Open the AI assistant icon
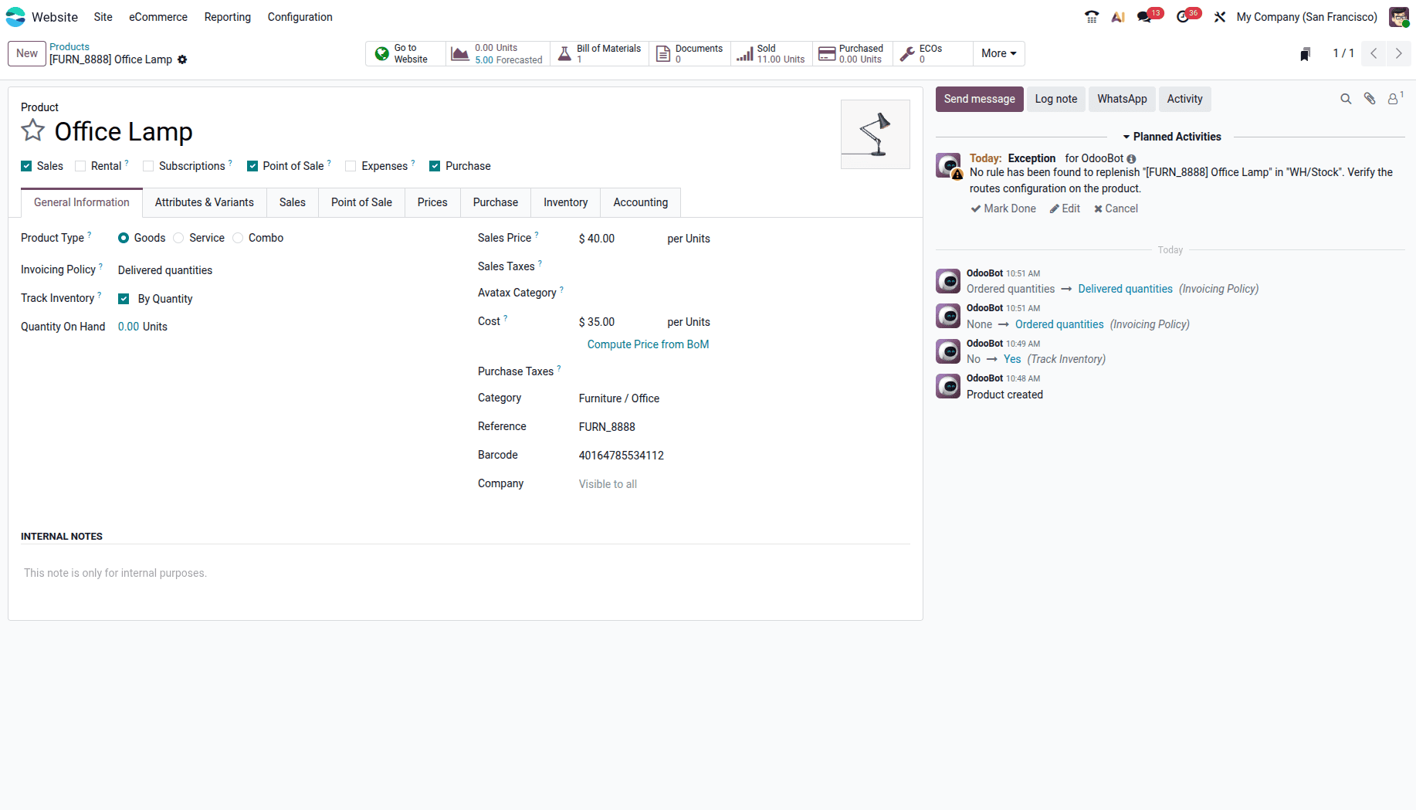The image size is (1416, 810). [x=1118, y=17]
